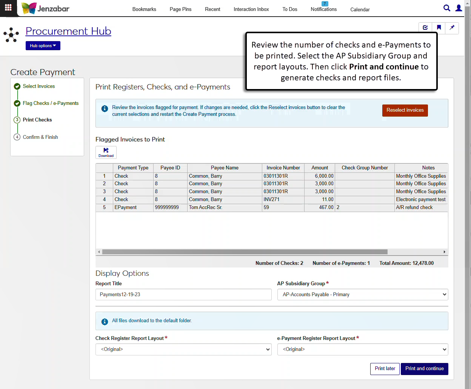
Task: Click the Procurement Hub title link
Action: click(x=68, y=31)
